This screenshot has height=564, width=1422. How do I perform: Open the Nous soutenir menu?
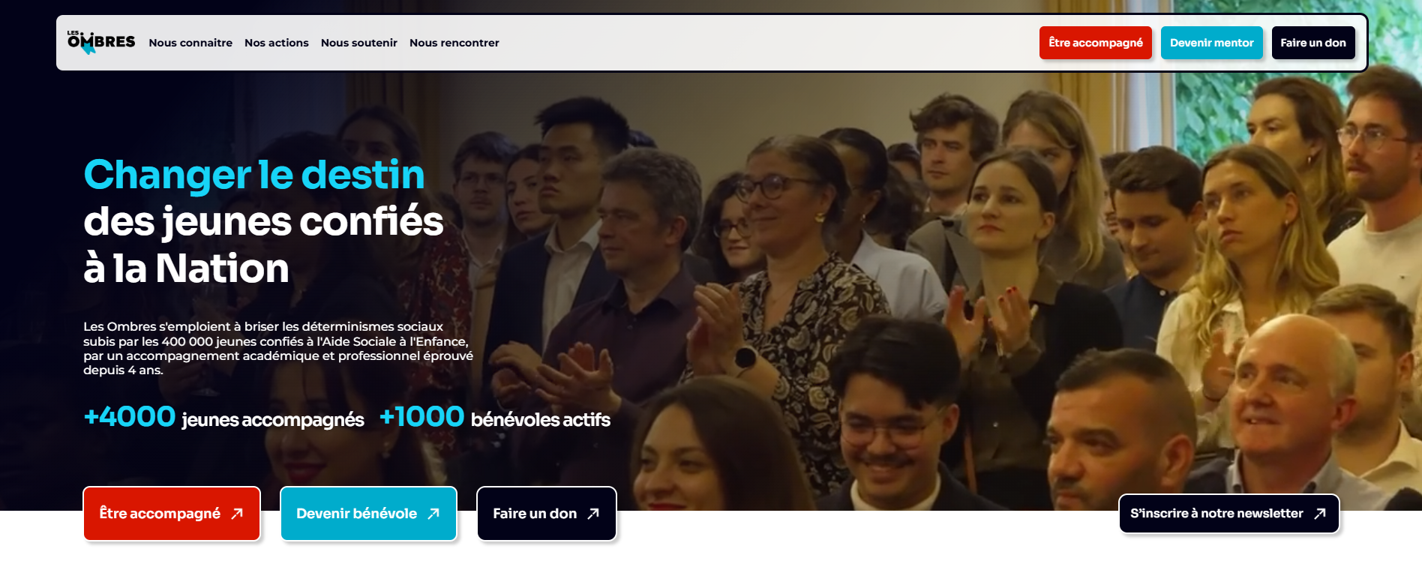click(x=359, y=43)
